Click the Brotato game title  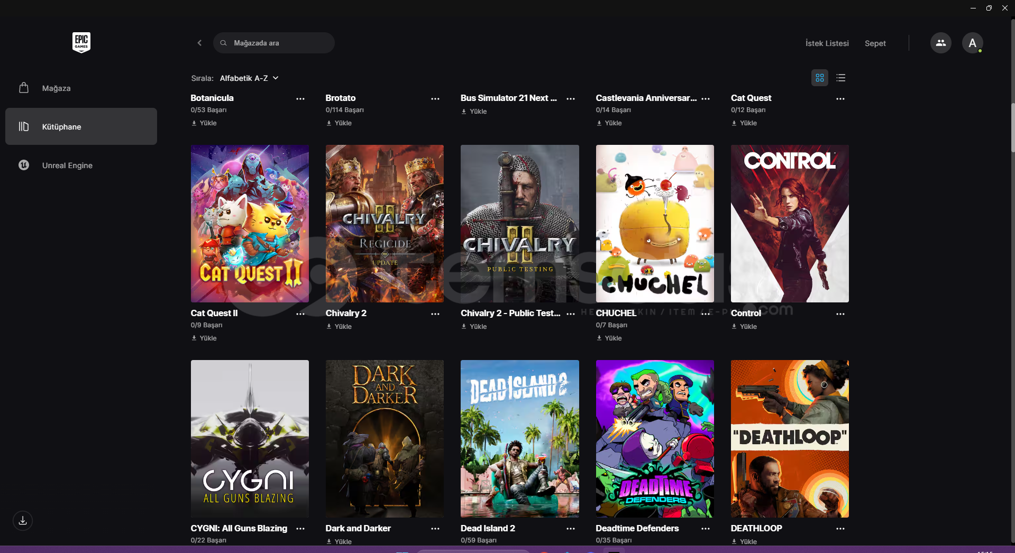pos(341,98)
